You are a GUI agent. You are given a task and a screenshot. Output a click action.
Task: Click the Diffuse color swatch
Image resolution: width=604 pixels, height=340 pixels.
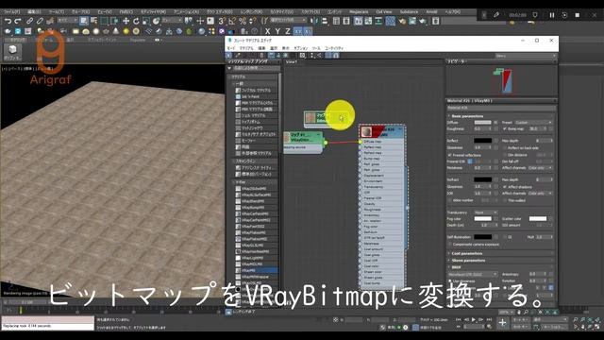point(482,123)
